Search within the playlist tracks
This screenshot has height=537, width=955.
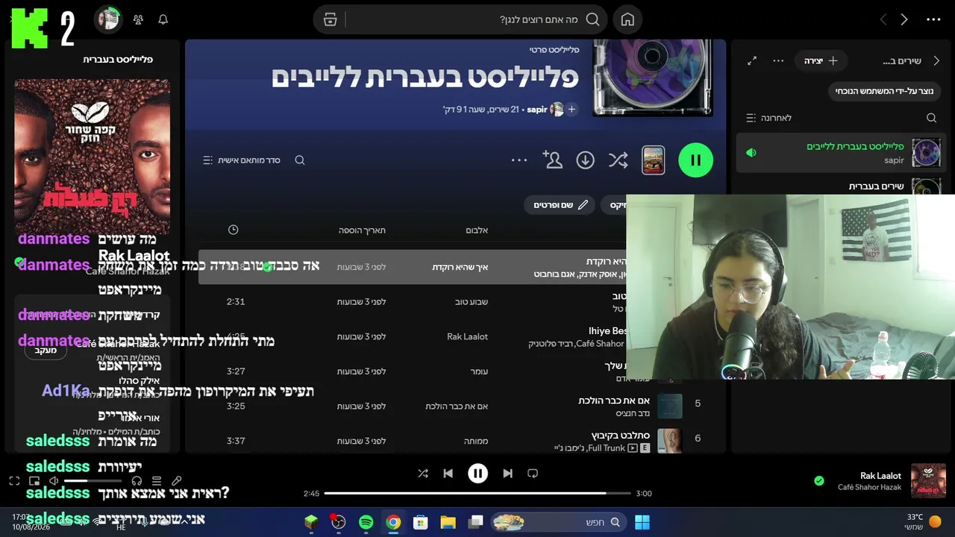point(300,160)
